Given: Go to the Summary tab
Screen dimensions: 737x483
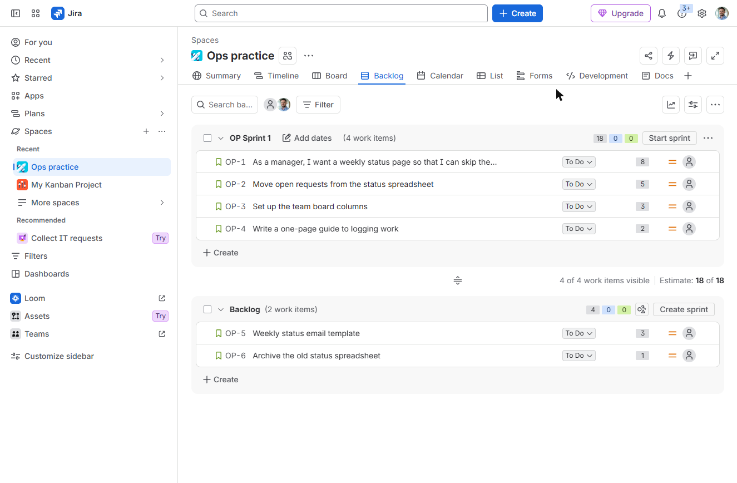Looking at the screenshot, I should click(216, 76).
